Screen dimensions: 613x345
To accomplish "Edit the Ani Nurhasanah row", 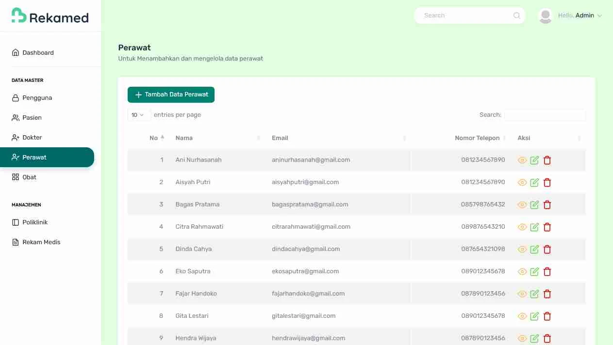I will 534,160.
